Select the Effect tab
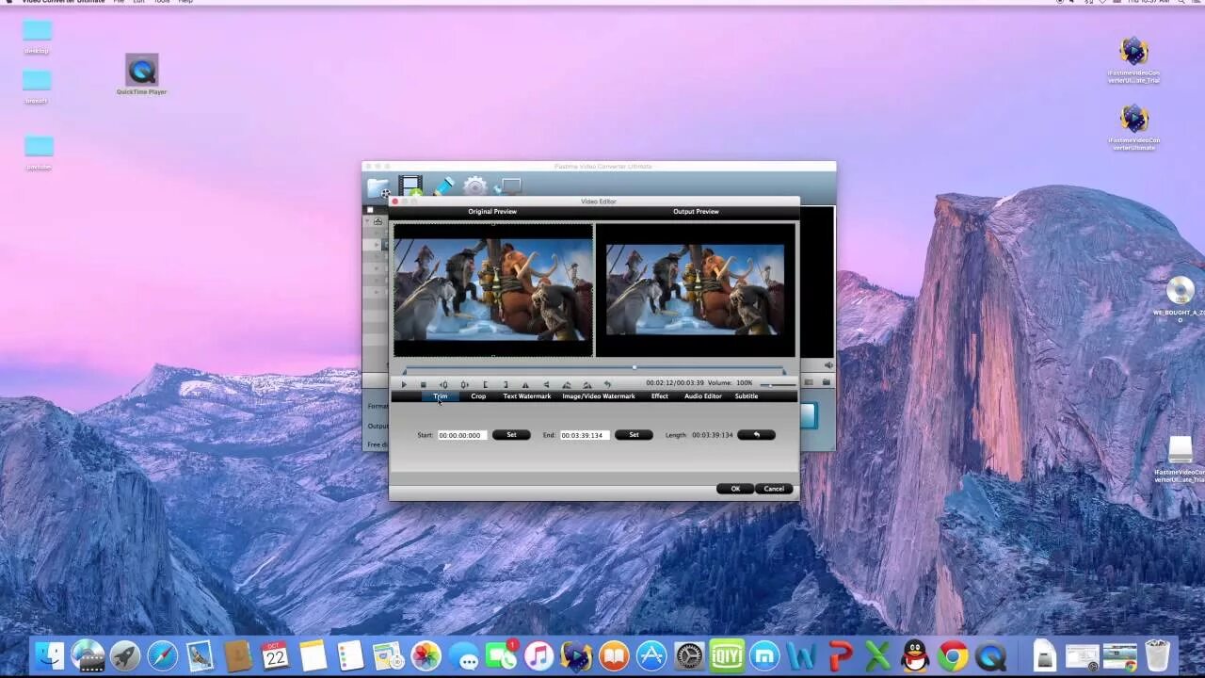 tap(660, 396)
